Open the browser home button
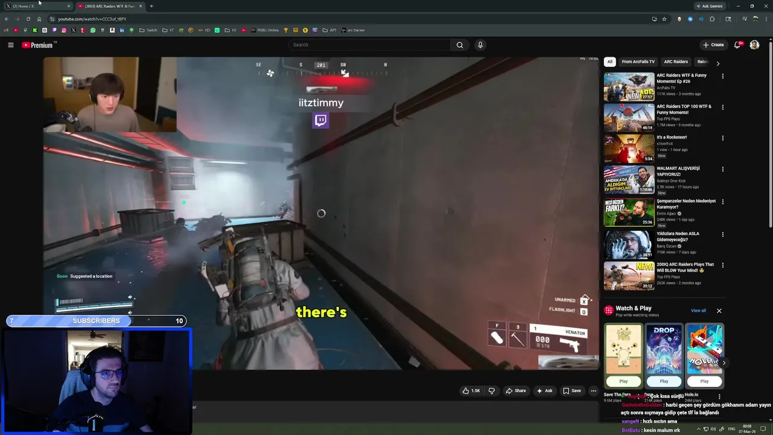 click(x=39, y=19)
